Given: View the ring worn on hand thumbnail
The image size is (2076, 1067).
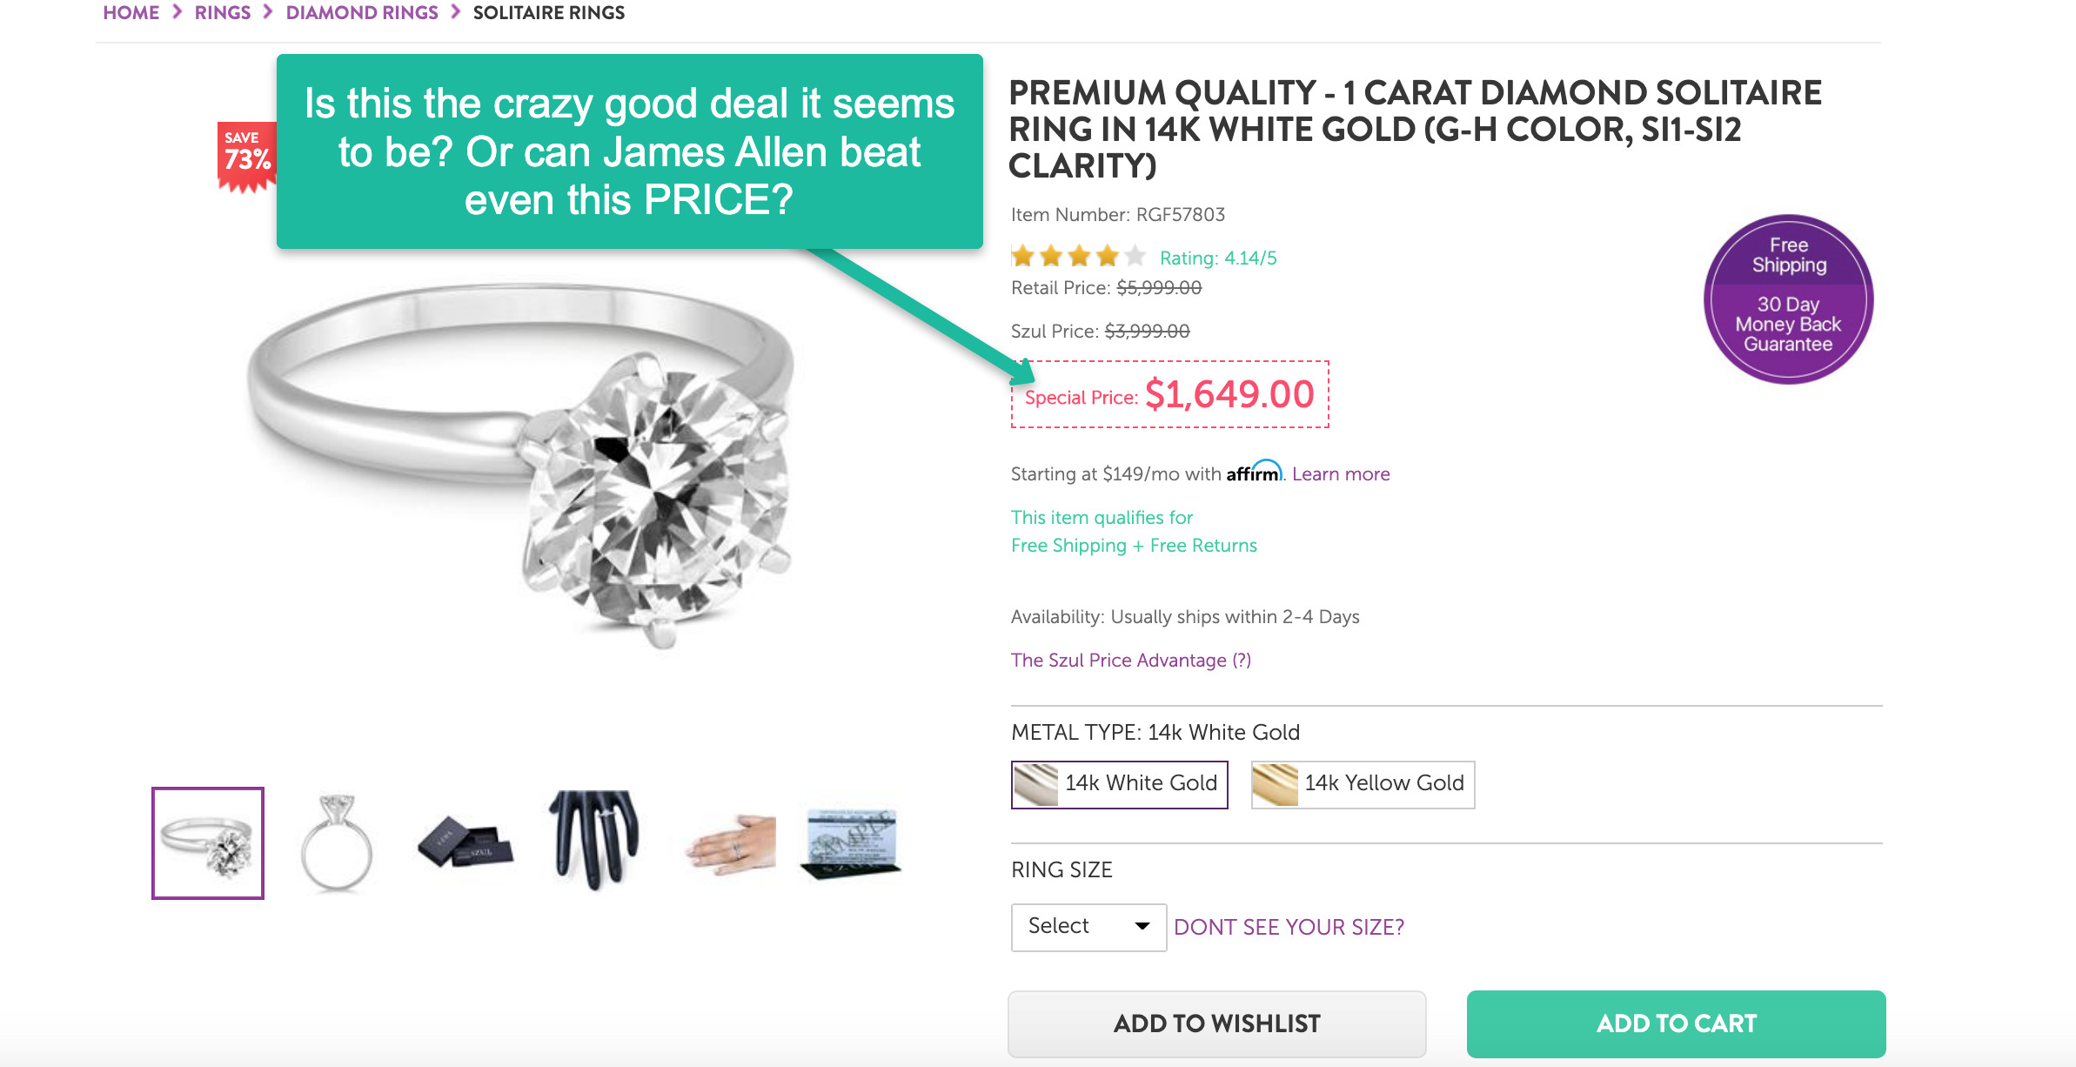Looking at the screenshot, I should click(x=731, y=844).
